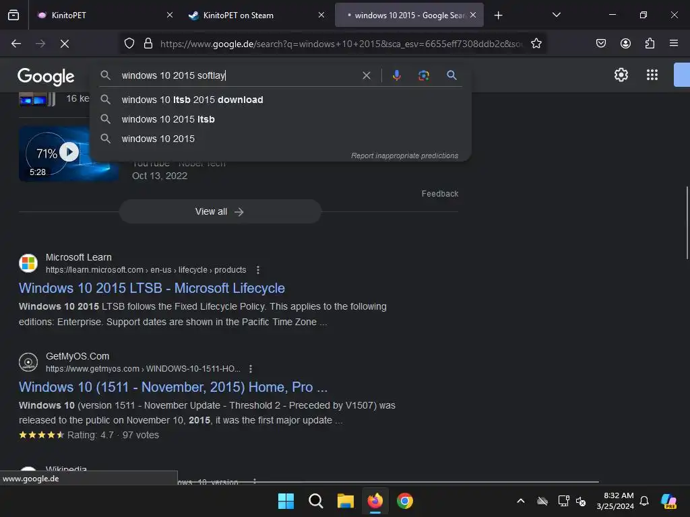This screenshot has height=517, width=690.
Task: Bookmark this page with the star
Action: tap(536, 44)
